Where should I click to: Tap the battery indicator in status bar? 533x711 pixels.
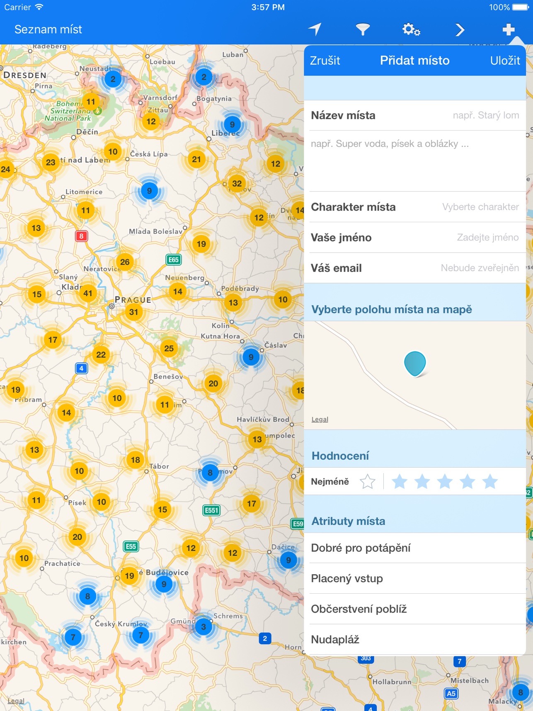520,7
